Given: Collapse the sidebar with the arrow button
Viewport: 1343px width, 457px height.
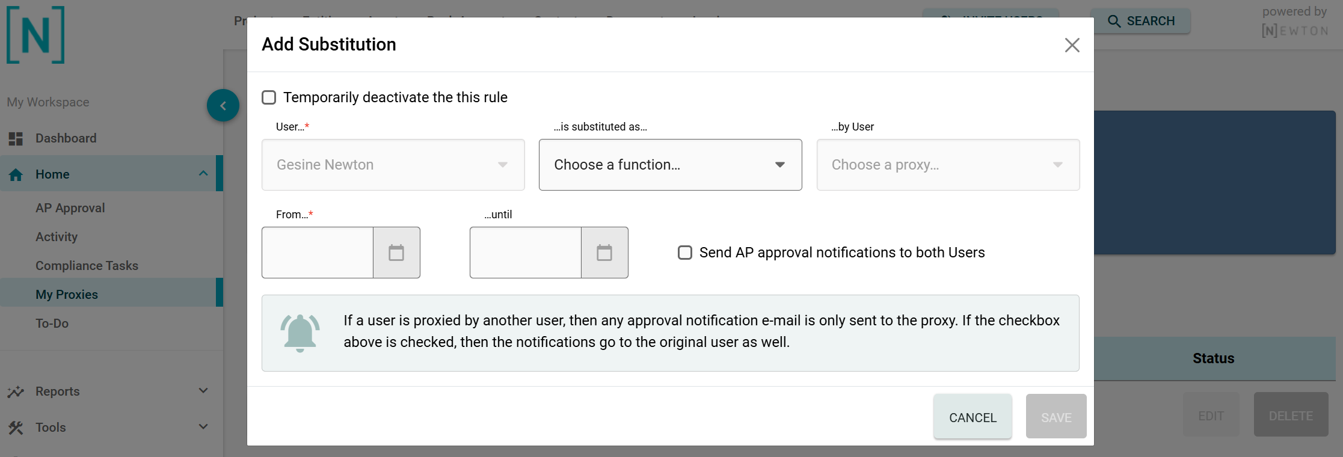Looking at the screenshot, I should click(x=223, y=105).
